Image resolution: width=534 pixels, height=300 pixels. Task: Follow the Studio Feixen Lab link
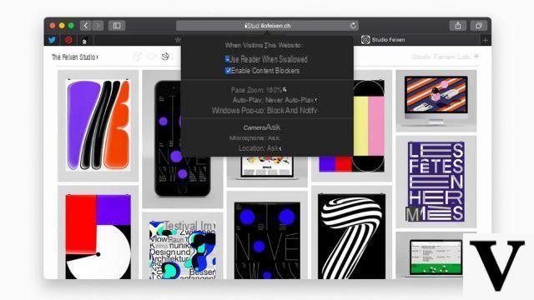445,57
